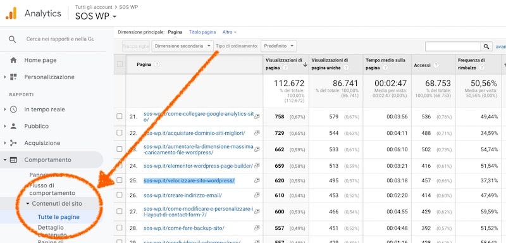The height and width of the screenshot is (243, 506).
Task: Switch to Titolo pagina dimension
Action: point(202,32)
